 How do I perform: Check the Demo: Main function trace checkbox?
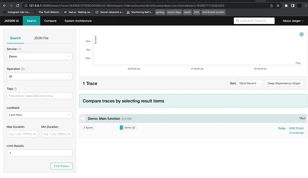point(83,118)
